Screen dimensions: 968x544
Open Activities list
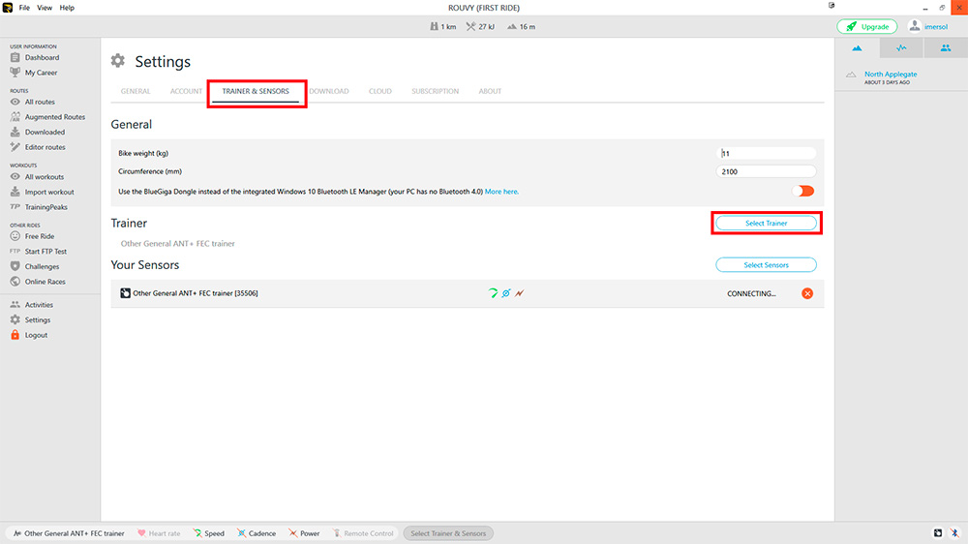point(32,305)
